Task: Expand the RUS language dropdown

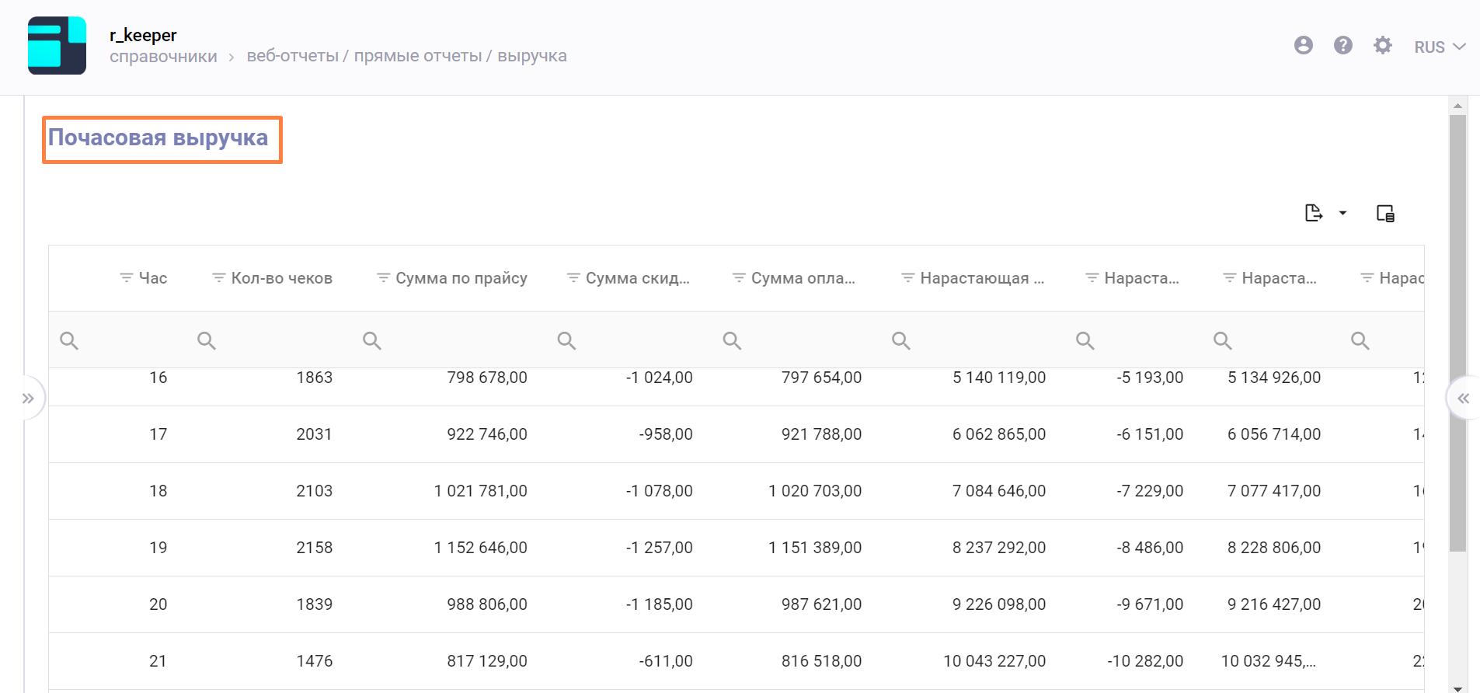Action: 1439,47
